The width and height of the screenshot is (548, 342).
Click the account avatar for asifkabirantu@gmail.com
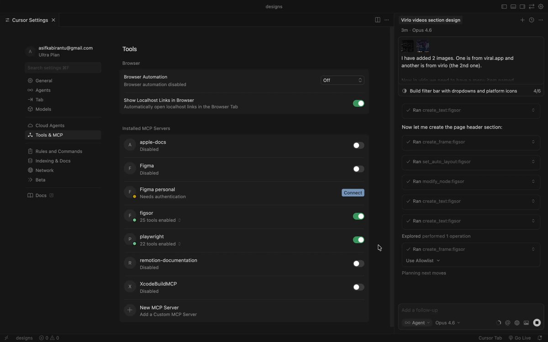[x=30, y=52]
